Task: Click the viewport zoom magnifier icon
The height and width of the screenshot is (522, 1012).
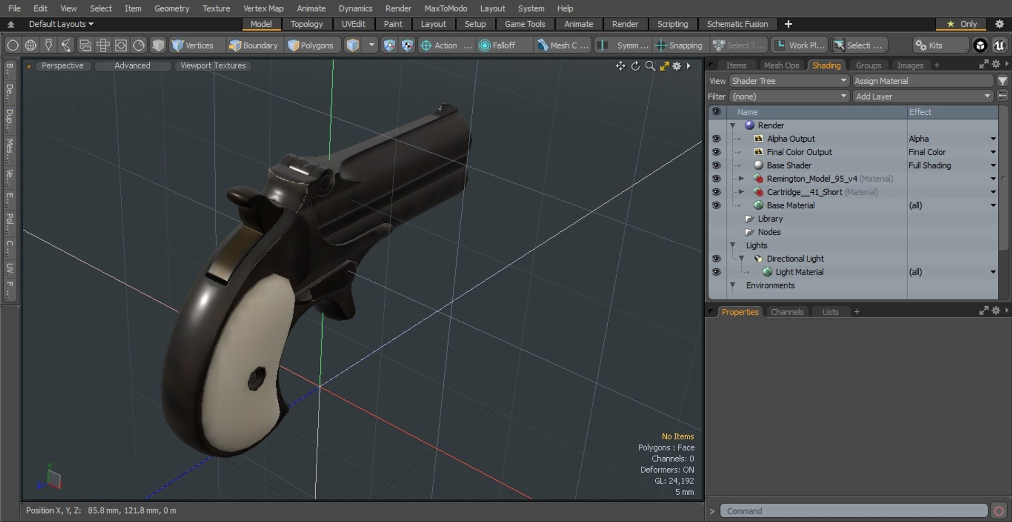Action: pos(650,66)
